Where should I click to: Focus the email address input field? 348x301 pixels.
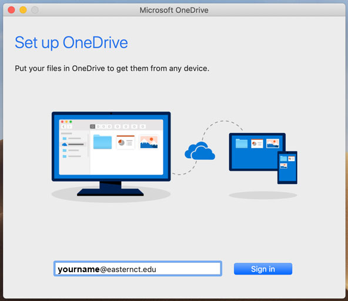point(138,269)
